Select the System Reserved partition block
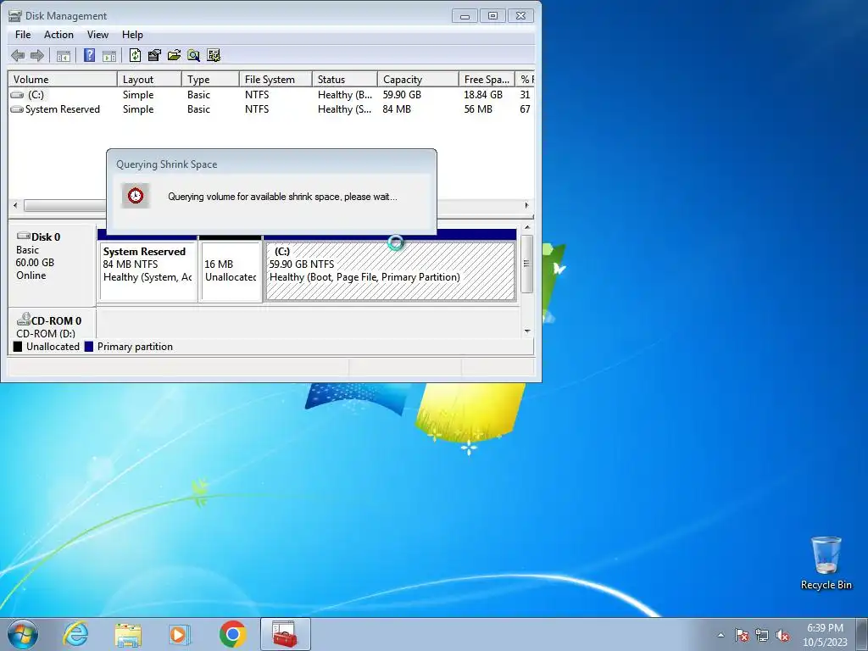Screen dimensions: 868x651 [x=147, y=271]
